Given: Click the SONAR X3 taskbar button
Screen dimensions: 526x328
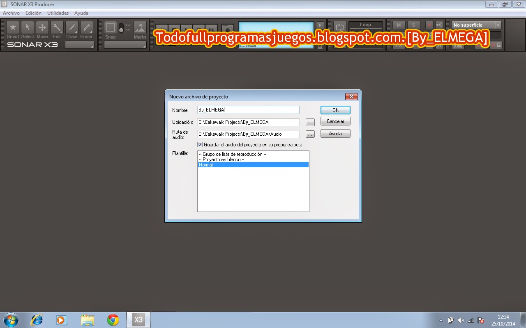Looking at the screenshot, I should click(x=138, y=320).
